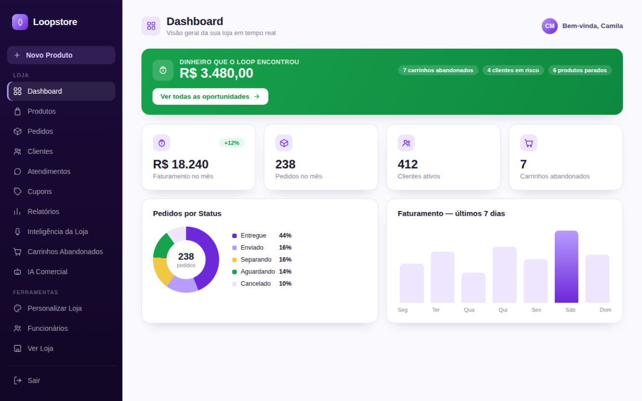Click the Qui bar in revenue chart
The height and width of the screenshot is (401, 642).
[504, 275]
